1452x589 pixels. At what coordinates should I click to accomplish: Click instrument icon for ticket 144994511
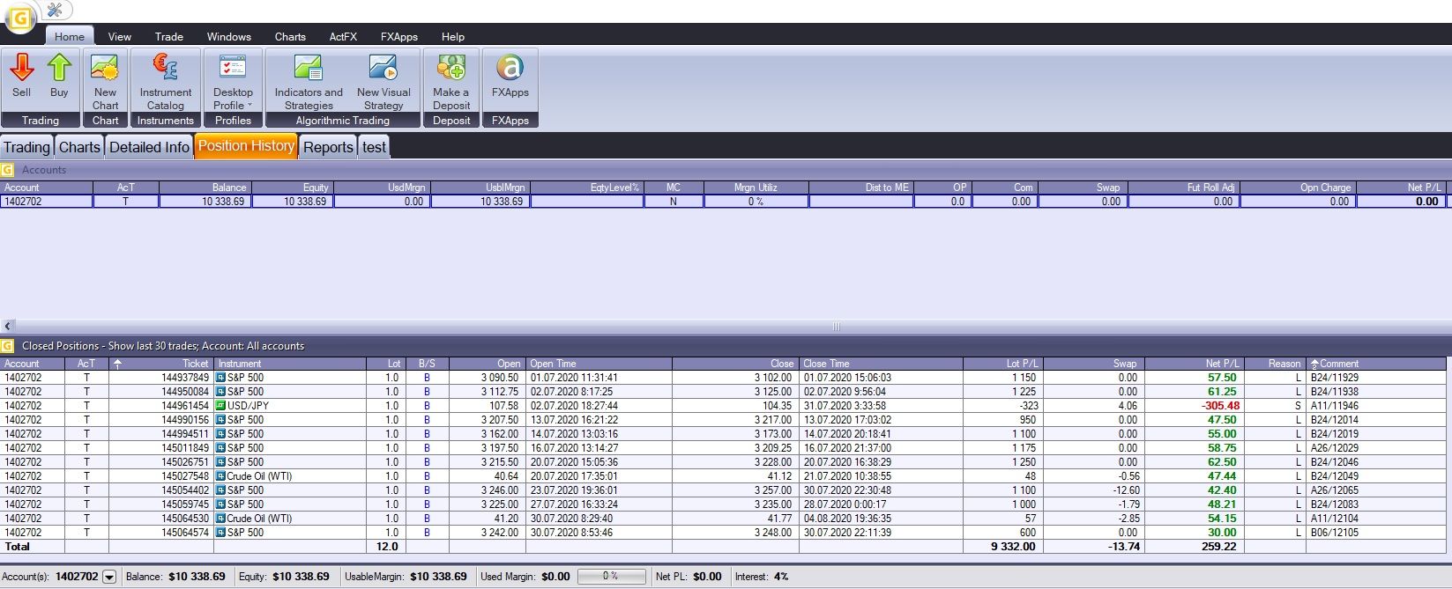point(221,434)
